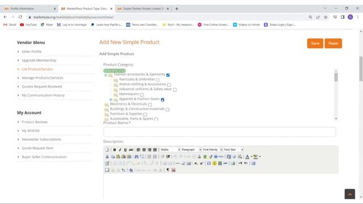Align description text left

tap(138, 150)
